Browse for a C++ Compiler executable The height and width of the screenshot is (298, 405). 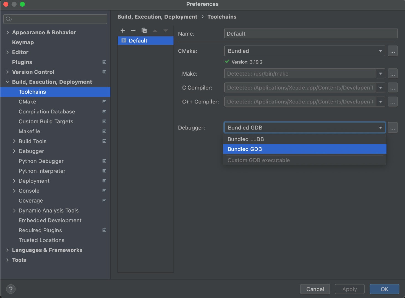(x=393, y=102)
